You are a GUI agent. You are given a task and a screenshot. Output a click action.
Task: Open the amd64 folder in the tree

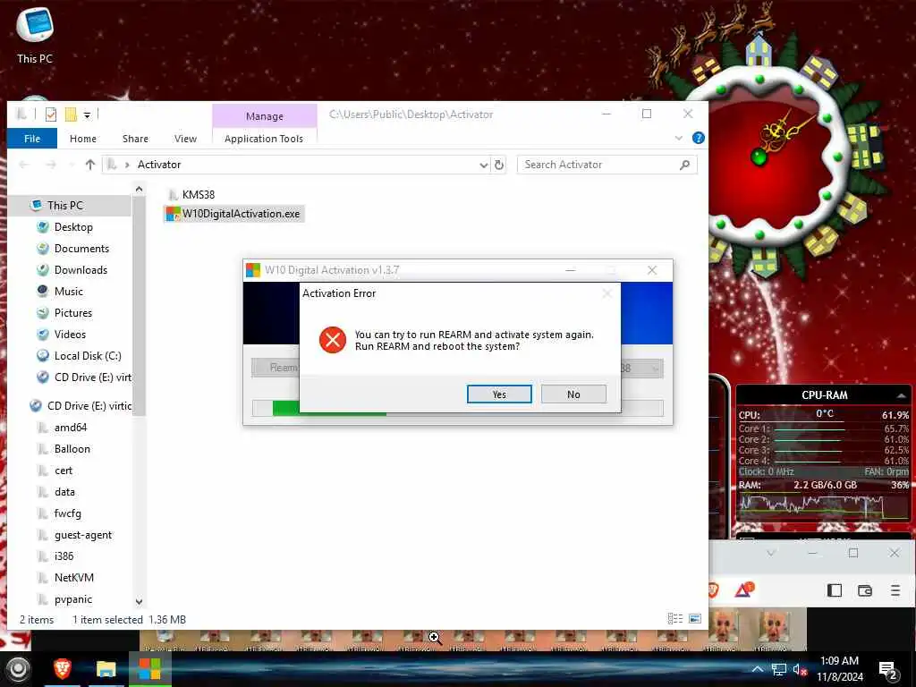coord(70,428)
